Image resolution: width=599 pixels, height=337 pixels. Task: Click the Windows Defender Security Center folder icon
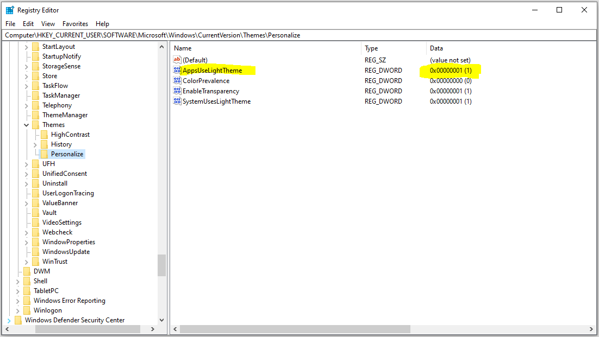(18, 320)
